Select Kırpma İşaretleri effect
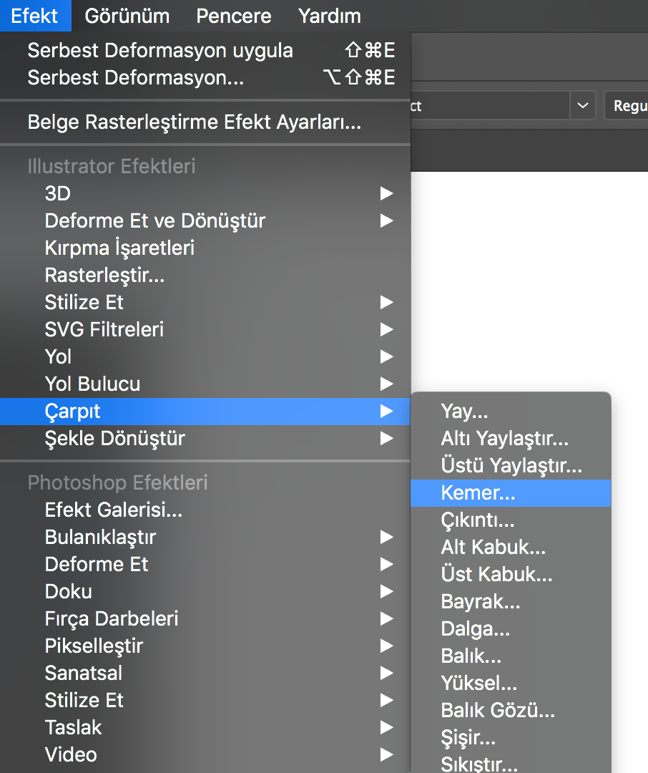The image size is (648, 773). [x=205, y=248]
